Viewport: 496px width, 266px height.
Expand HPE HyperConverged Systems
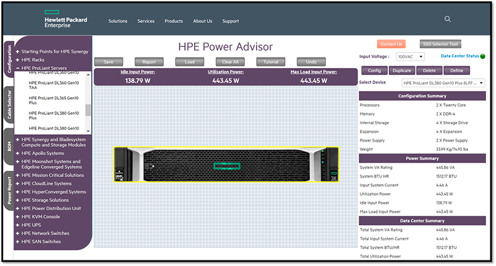(17, 192)
